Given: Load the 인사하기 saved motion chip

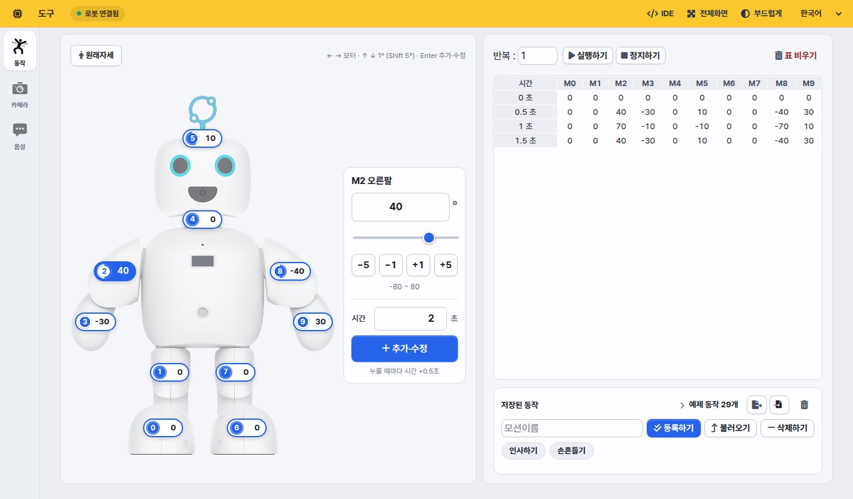Looking at the screenshot, I should [x=523, y=451].
